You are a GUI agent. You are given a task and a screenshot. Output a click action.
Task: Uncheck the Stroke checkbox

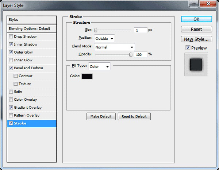point(11,123)
